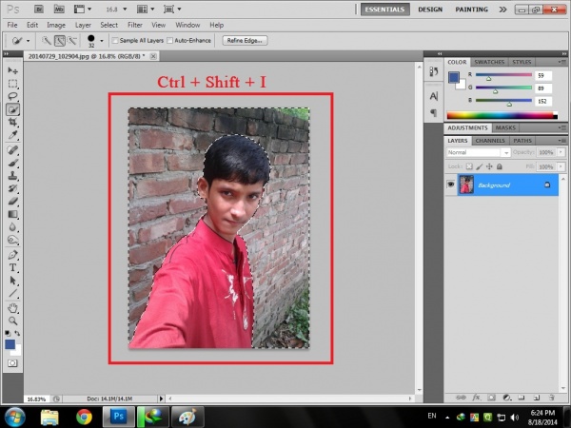Image resolution: width=571 pixels, height=428 pixels.
Task: Select the Pen tool
Action: click(12, 255)
